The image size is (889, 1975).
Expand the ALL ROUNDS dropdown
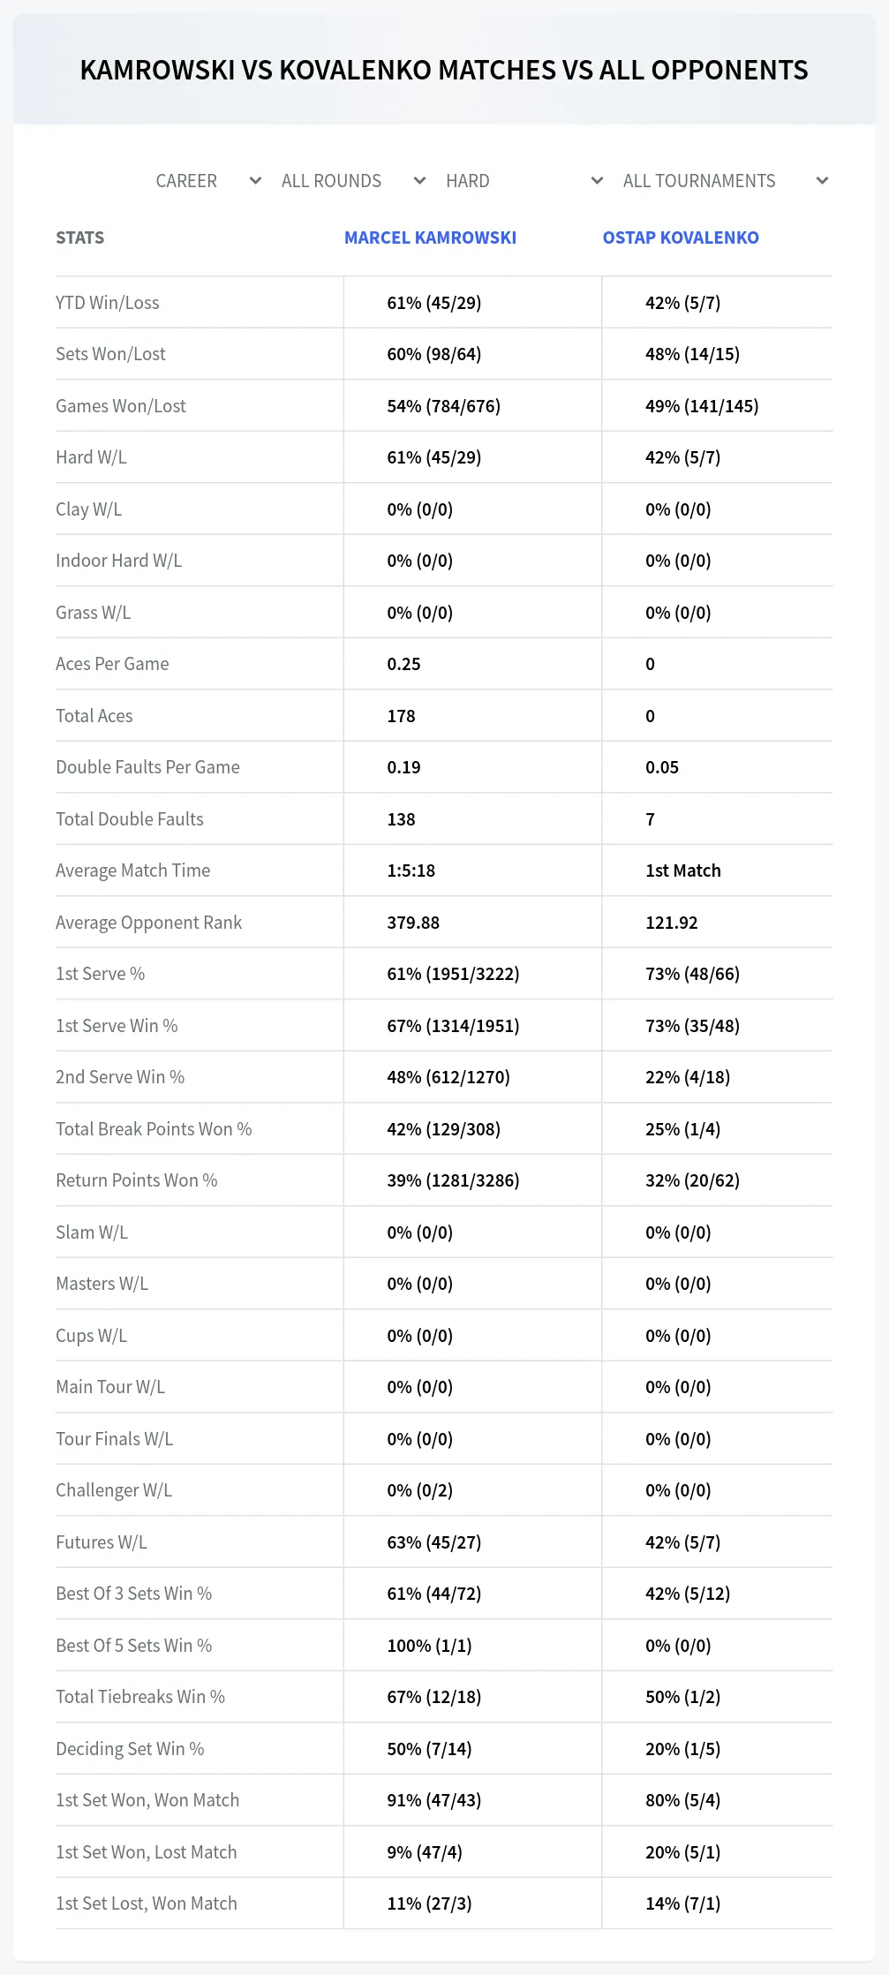click(x=353, y=181)
